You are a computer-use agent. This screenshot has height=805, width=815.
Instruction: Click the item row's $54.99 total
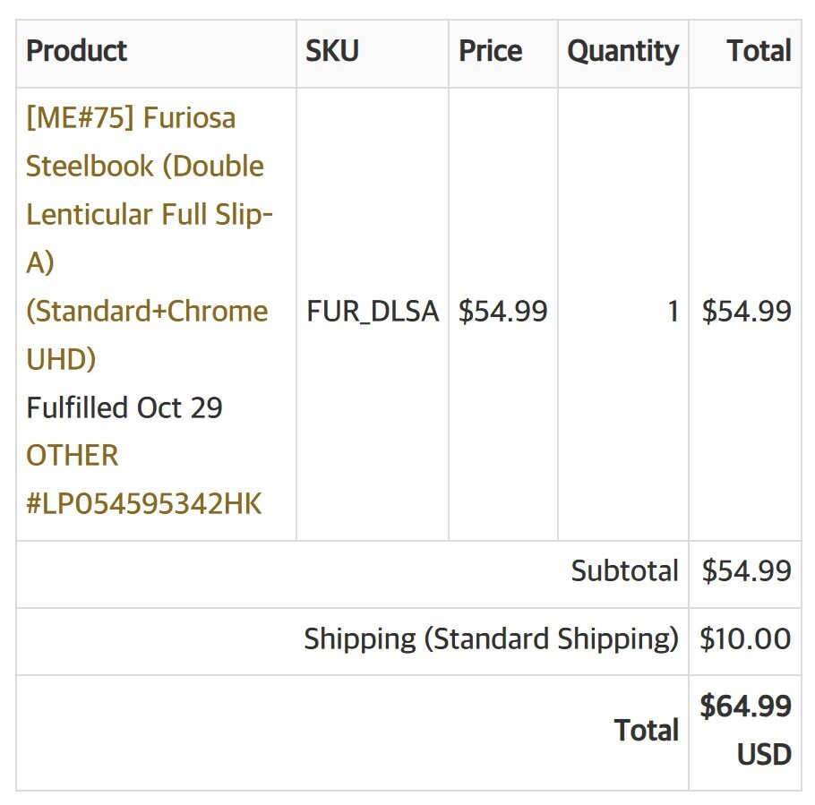click(746, 312)
